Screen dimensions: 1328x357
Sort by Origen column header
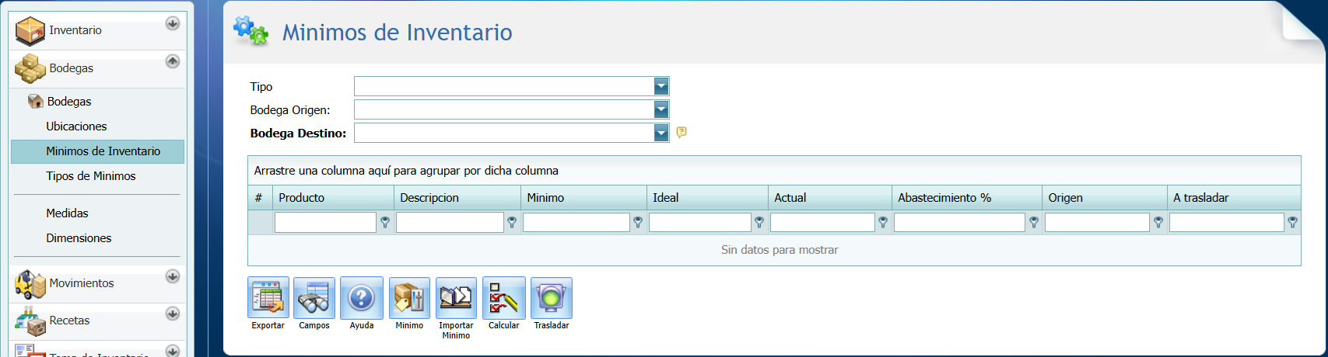pyautogui.click(x=1105, y=197)
